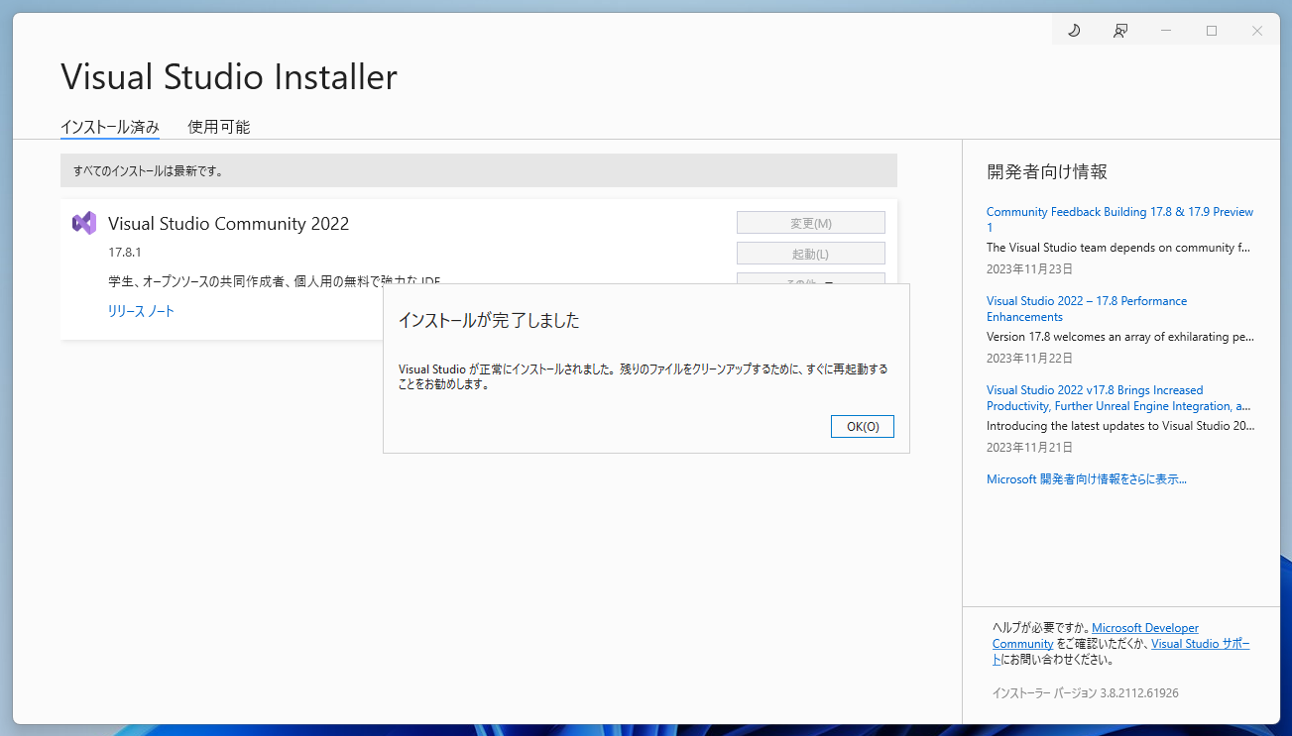Click the 変更(M) button
1292x736 pixels.
point(811,223)
